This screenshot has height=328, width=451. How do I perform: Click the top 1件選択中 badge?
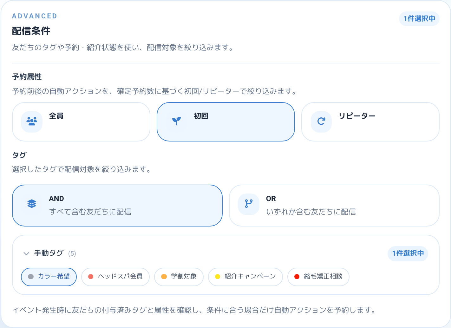[419, 19]
